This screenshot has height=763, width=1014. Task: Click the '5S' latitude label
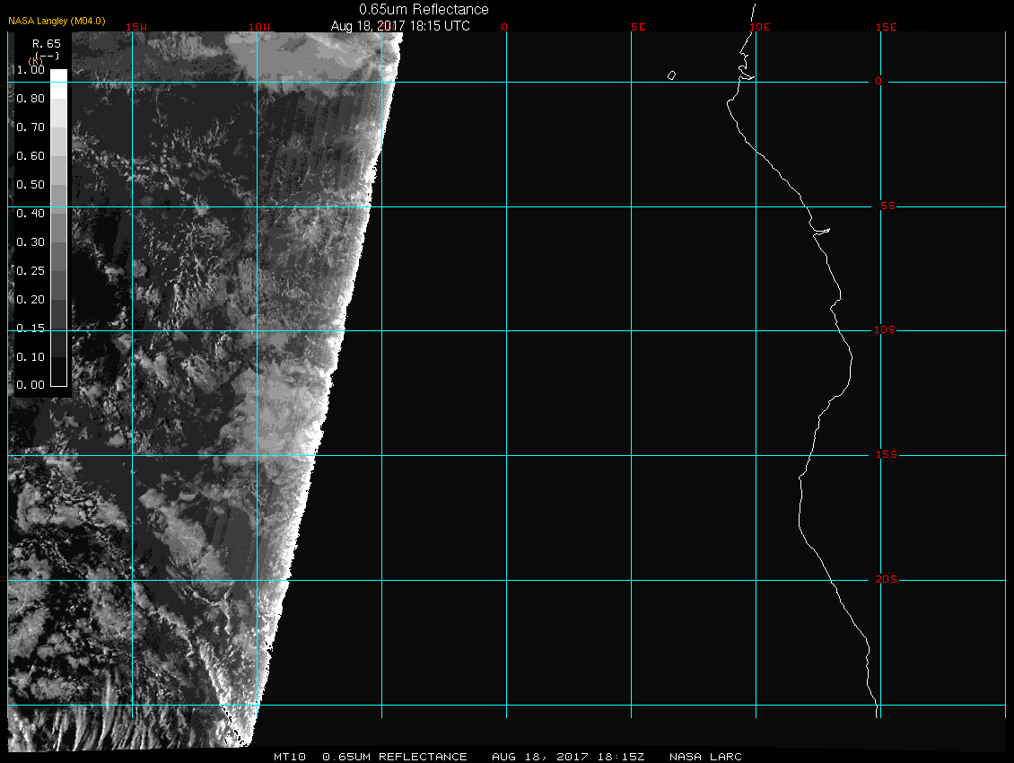coord(887,206)
